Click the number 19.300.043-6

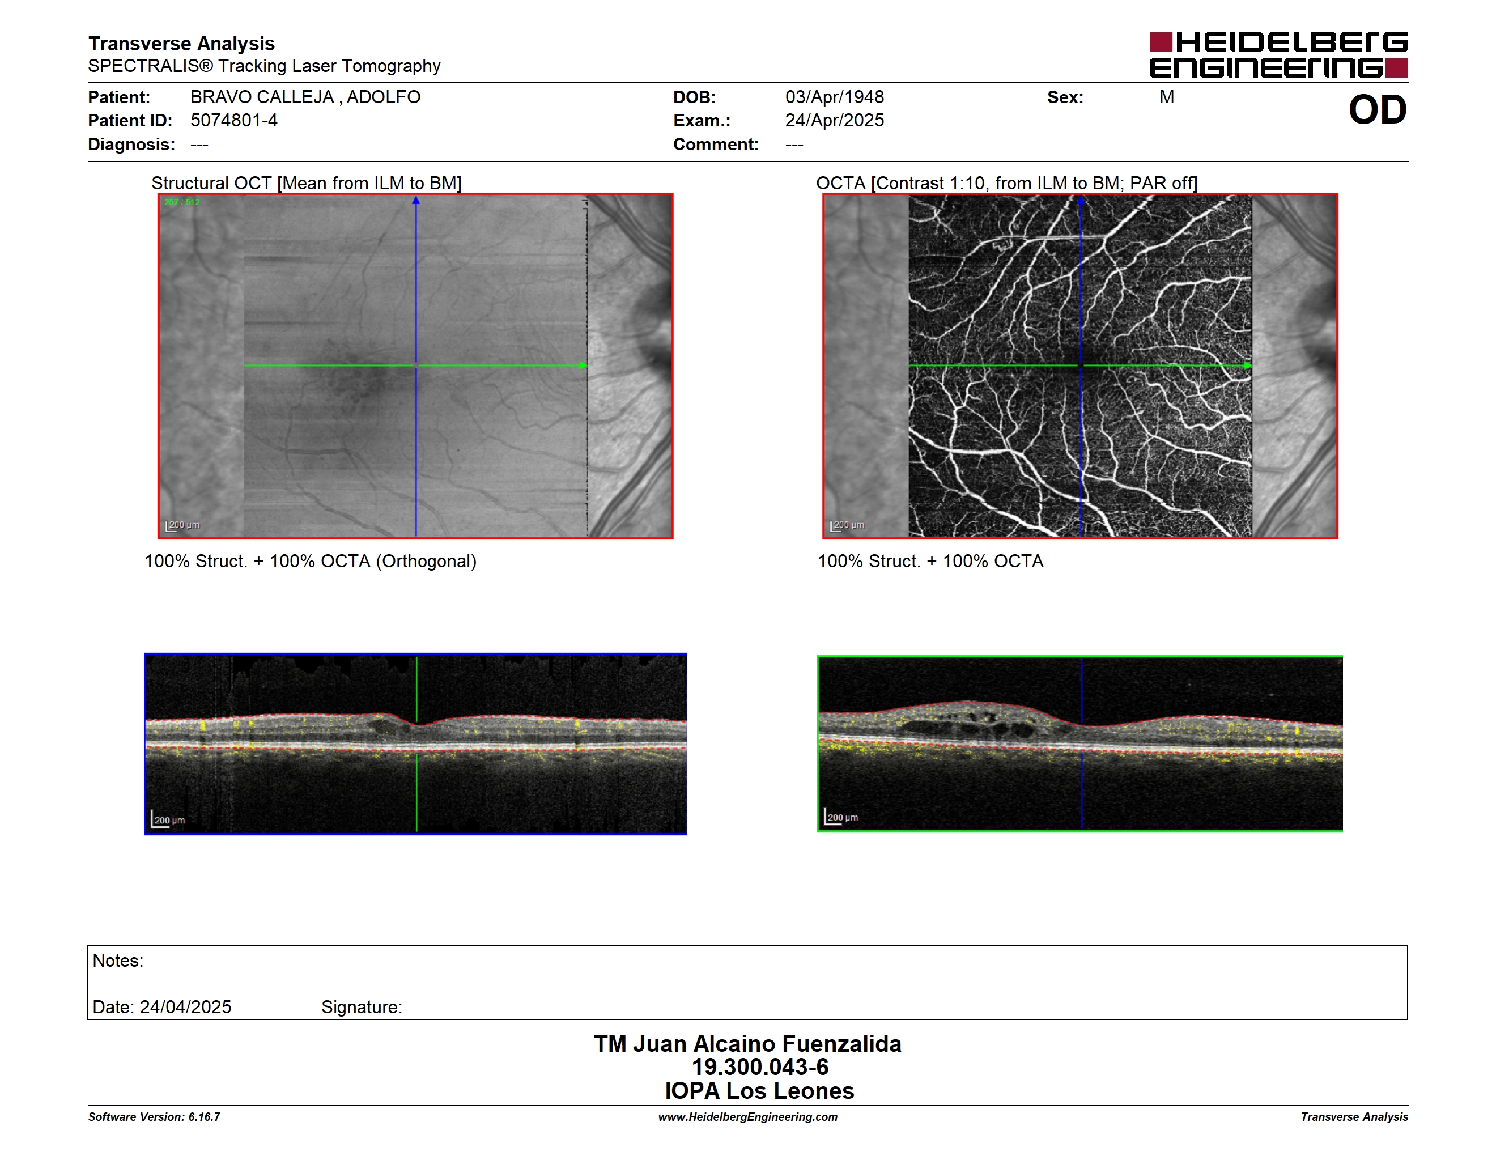click(x=760, y=1067)
